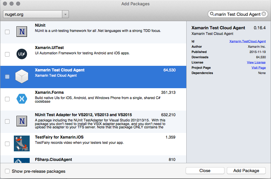
Task: Click the FSharp.CloudAgent package icon
Action: point(22,160)
